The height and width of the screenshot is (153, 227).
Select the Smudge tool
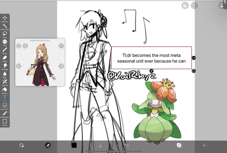[5, 67]
